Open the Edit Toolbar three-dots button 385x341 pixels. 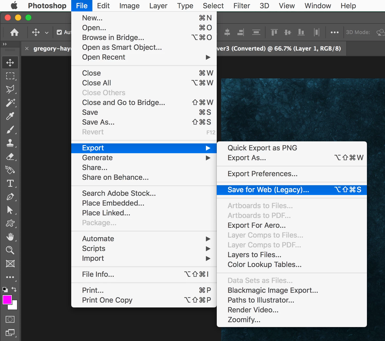(x=10, y=277)
